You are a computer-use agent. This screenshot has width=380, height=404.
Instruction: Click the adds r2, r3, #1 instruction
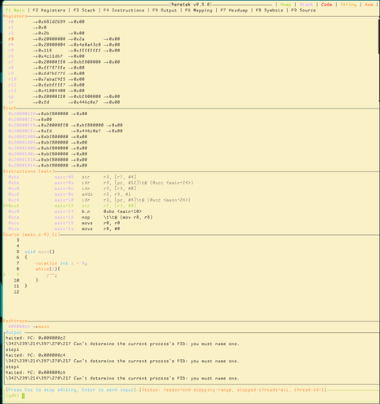[x=106, y=194]
